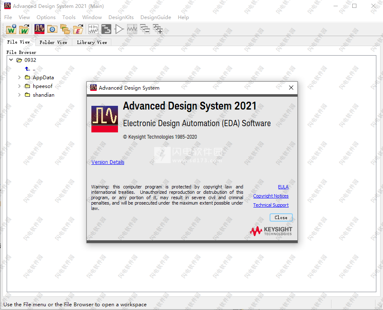Minimize the ADS main window
383x310 pixels.
336,6
